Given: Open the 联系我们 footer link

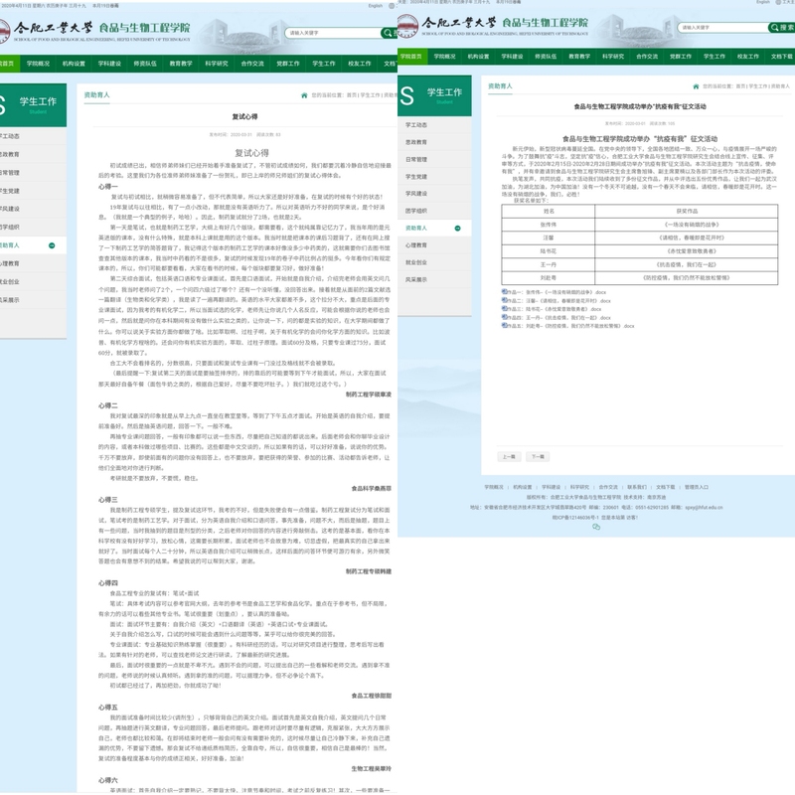Looking at the screenshot, I should pyautogui.click(x=636, y=487).
